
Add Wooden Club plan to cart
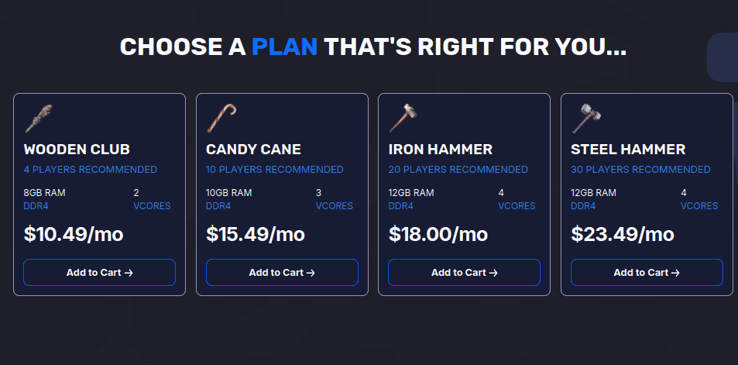click(x=99, y=272)
